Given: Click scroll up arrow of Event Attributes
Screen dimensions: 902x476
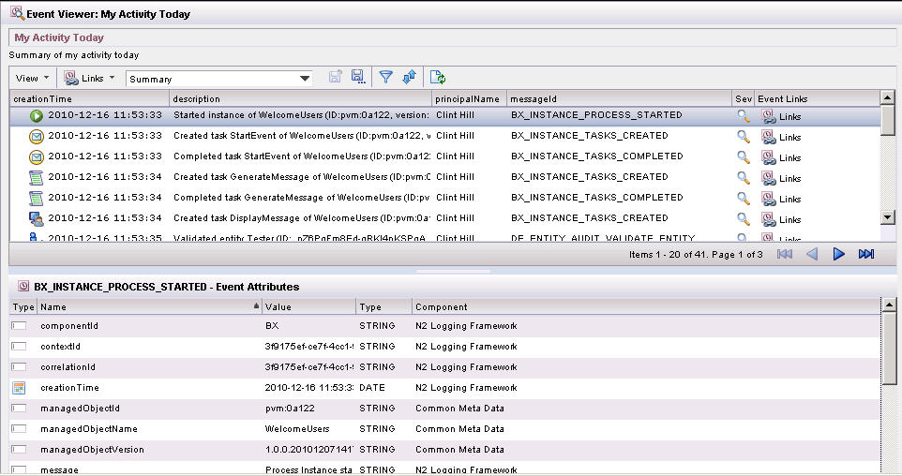Looking at the screenshot, I should tap(889, 305).
